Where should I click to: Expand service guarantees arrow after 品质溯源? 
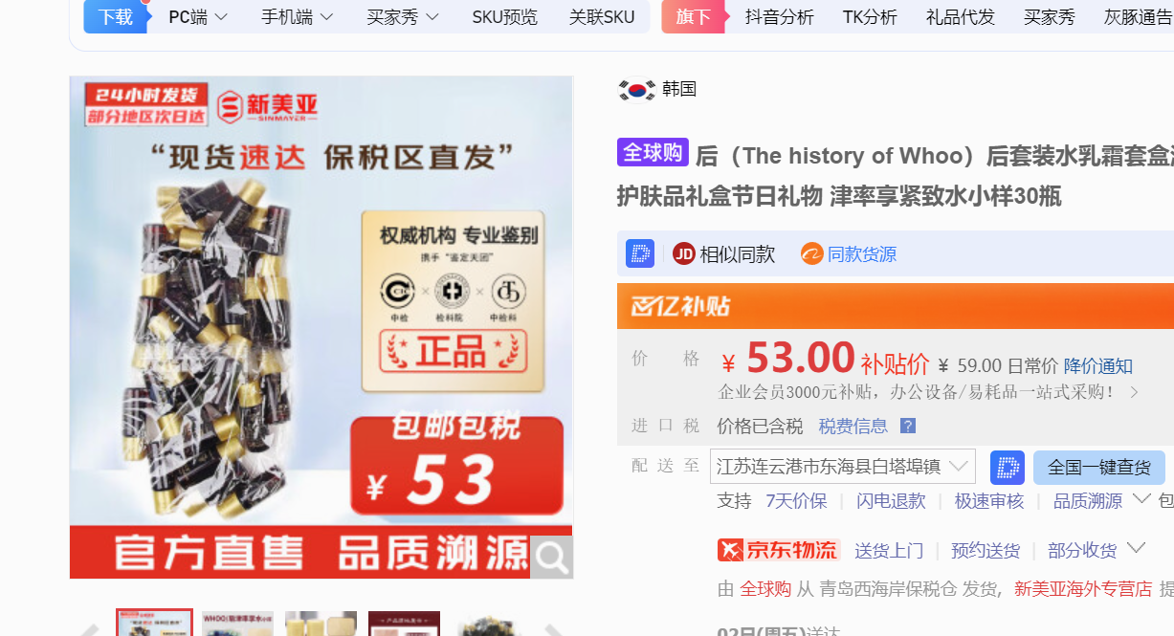[x=1141, y=499]
